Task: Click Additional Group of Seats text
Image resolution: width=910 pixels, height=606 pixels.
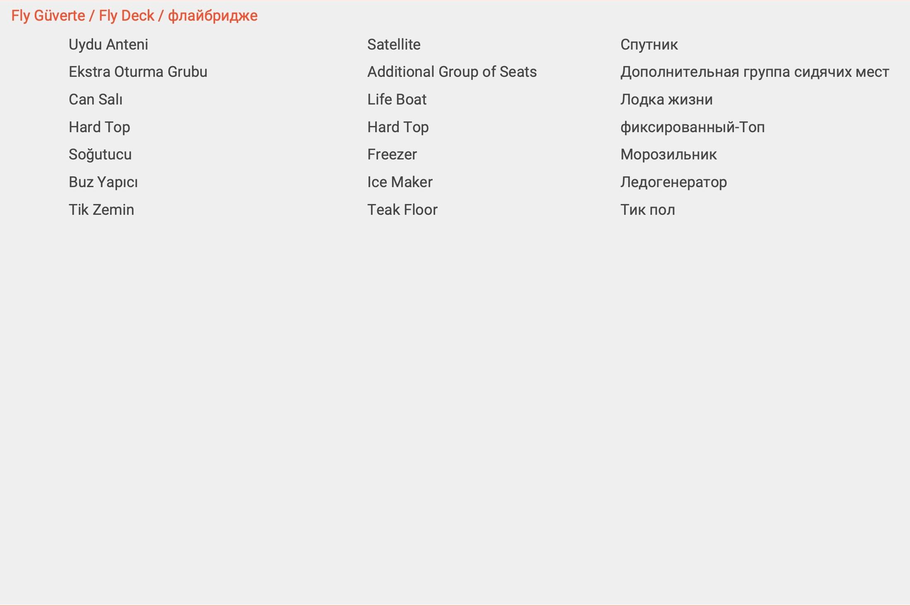Action: tap(452, 72)
